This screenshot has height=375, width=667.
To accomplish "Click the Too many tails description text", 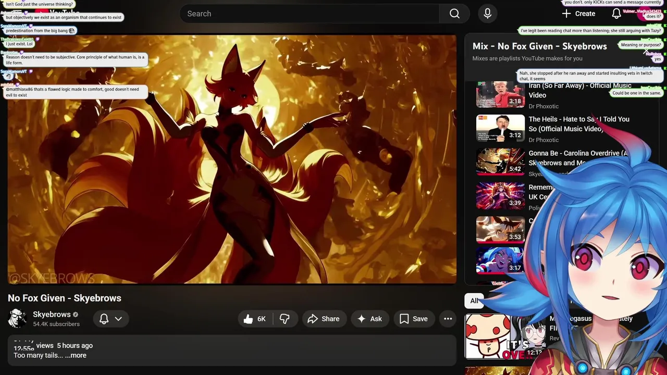I will tap(38, 355).
